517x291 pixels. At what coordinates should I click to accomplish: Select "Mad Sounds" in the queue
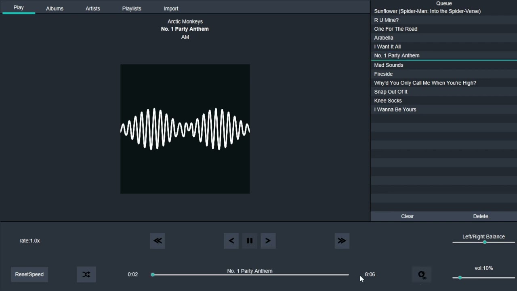tap(443, 65)
